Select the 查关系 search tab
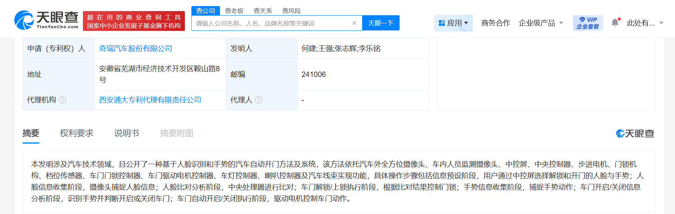This screenshot has width=675, height=214. pyautogui.click(x=263, y=11)
